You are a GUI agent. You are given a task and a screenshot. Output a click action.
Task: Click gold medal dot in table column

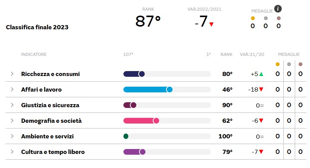coord(278,64)
